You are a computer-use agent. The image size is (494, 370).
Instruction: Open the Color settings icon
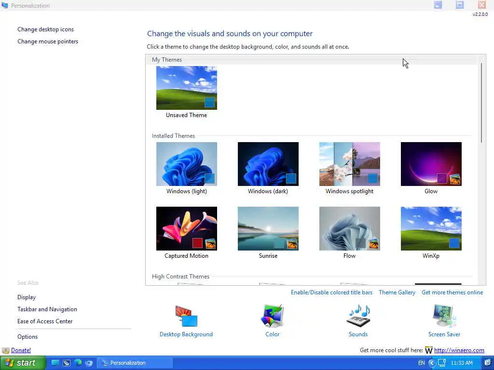pyautogui.click(x=272, y=316)
